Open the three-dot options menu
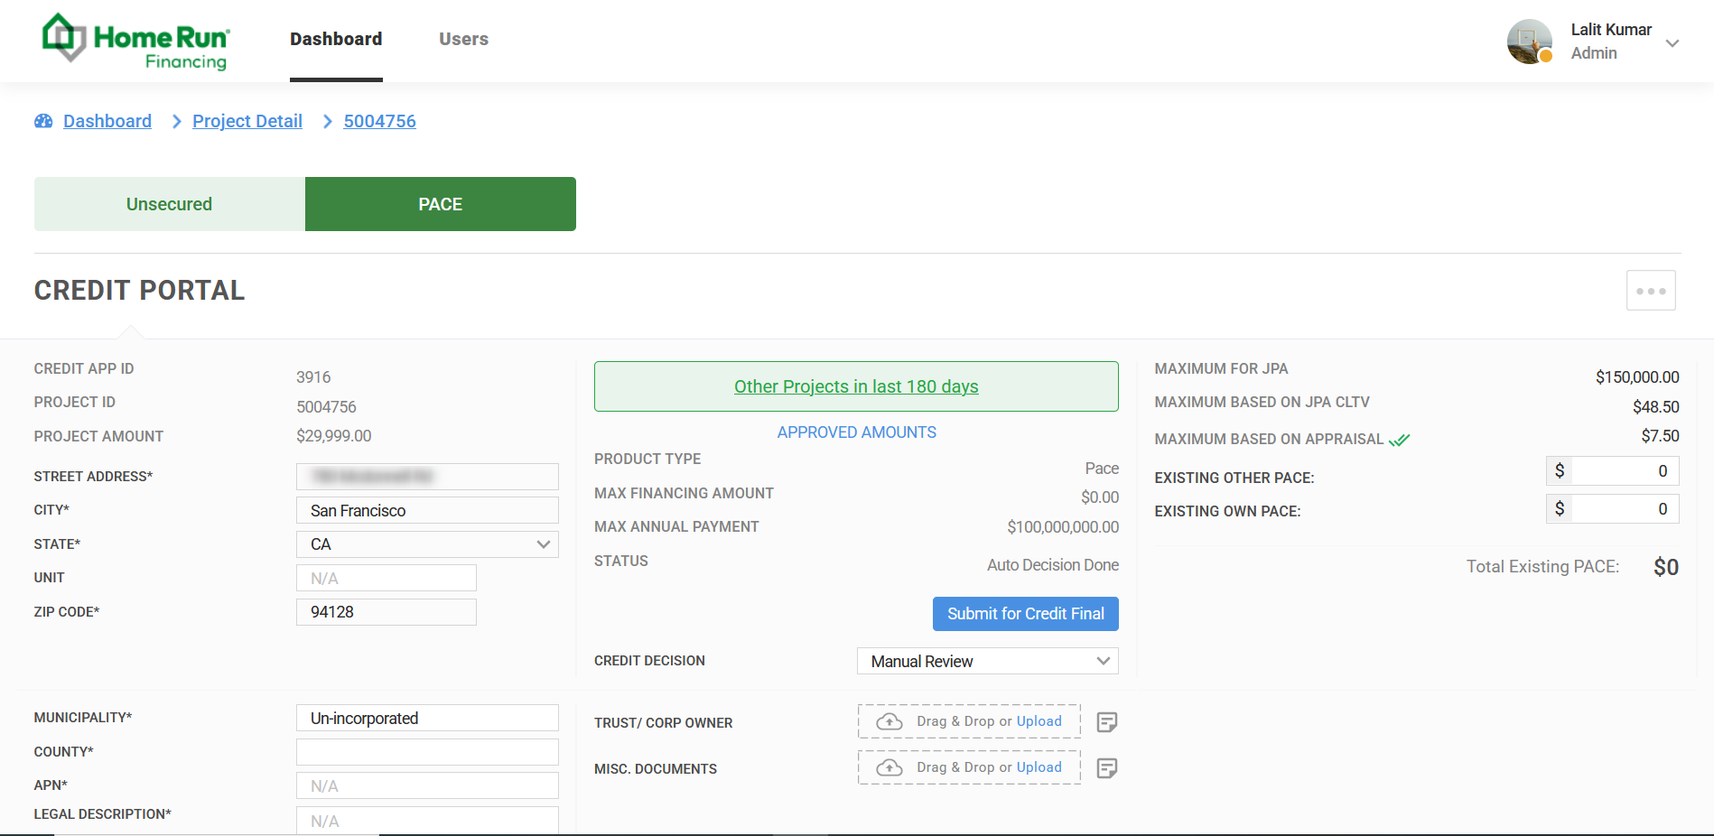 click(x=1650, y=291)
